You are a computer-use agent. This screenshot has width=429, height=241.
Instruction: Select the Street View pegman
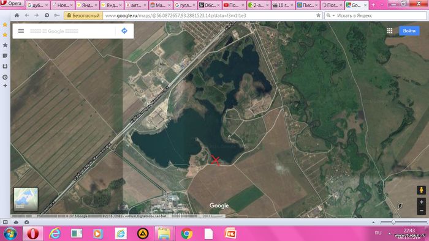point(422,190)
